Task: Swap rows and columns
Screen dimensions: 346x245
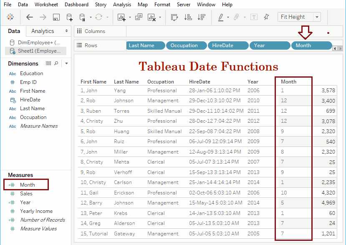Action: click(174, 17)
